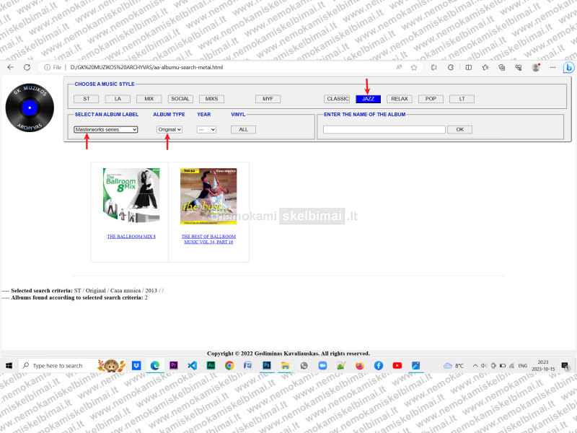Select the POP music style
577x433 pixels.
(x=431, y=99)
